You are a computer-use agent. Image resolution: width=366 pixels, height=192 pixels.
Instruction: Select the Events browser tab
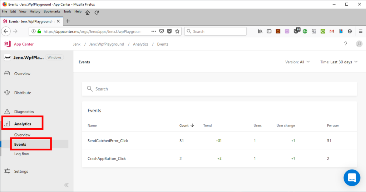tap(31, 21)
